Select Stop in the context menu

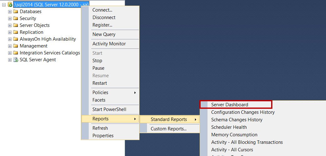tap(110, 61)
